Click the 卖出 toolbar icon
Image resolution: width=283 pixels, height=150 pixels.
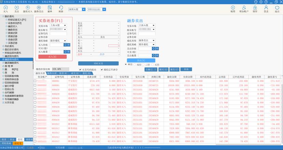tap(17, 9)
